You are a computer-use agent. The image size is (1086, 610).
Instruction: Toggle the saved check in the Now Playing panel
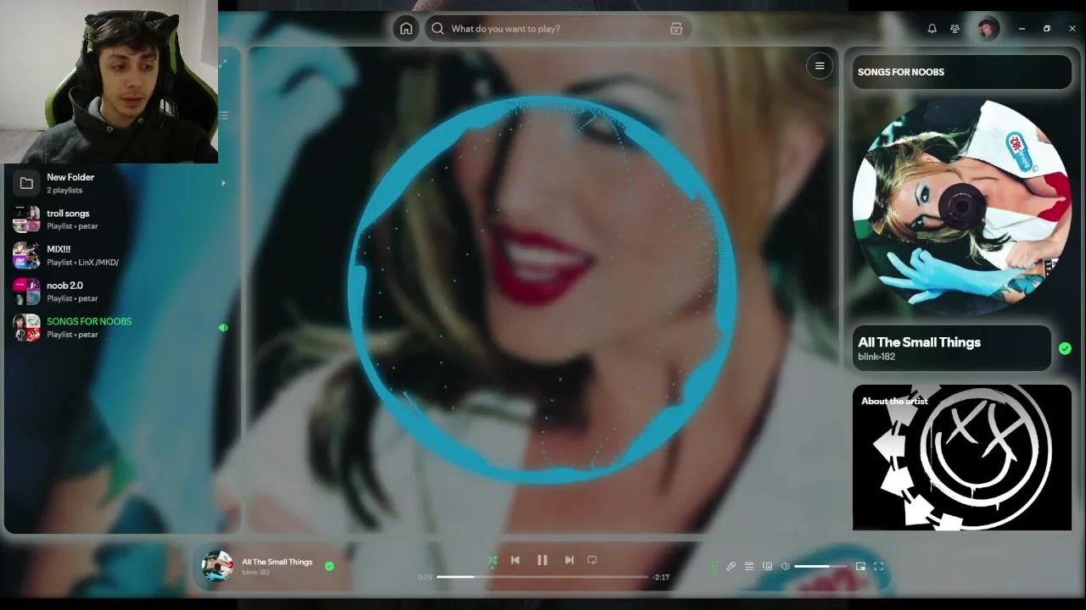coord(1065,348)
